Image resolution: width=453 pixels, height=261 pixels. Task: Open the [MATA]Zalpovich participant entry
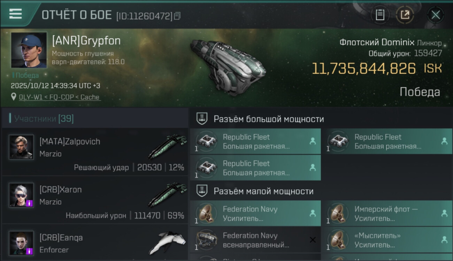(x=95, y=152)
